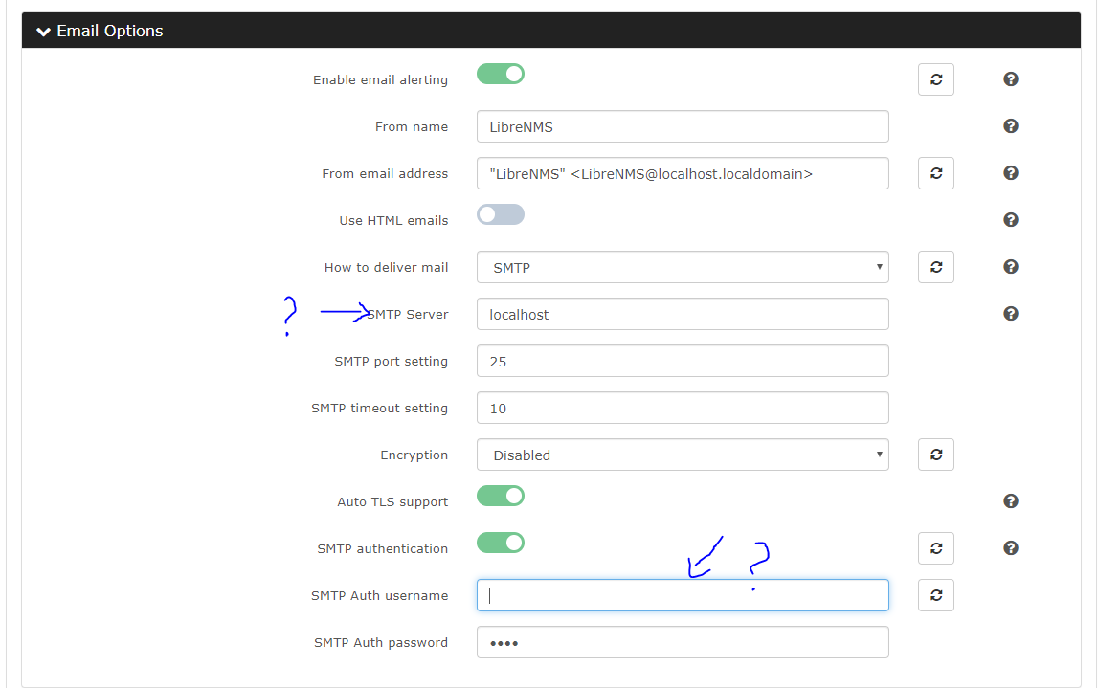Viewport: 1120px width, 688px height.
Task: Reset the From email address field
Action: 935,173
